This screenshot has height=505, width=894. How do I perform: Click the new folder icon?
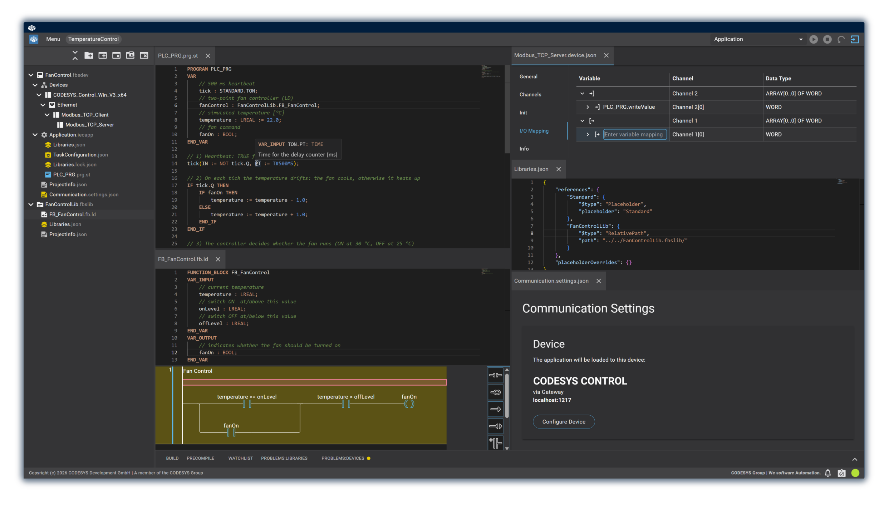89,55
